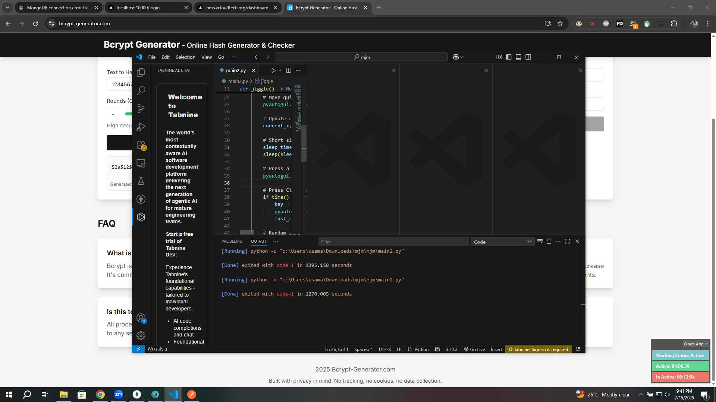Screen dimensions: 716x402
Task: Open the Thunder lightning bolt view
Action: [141, 199]
